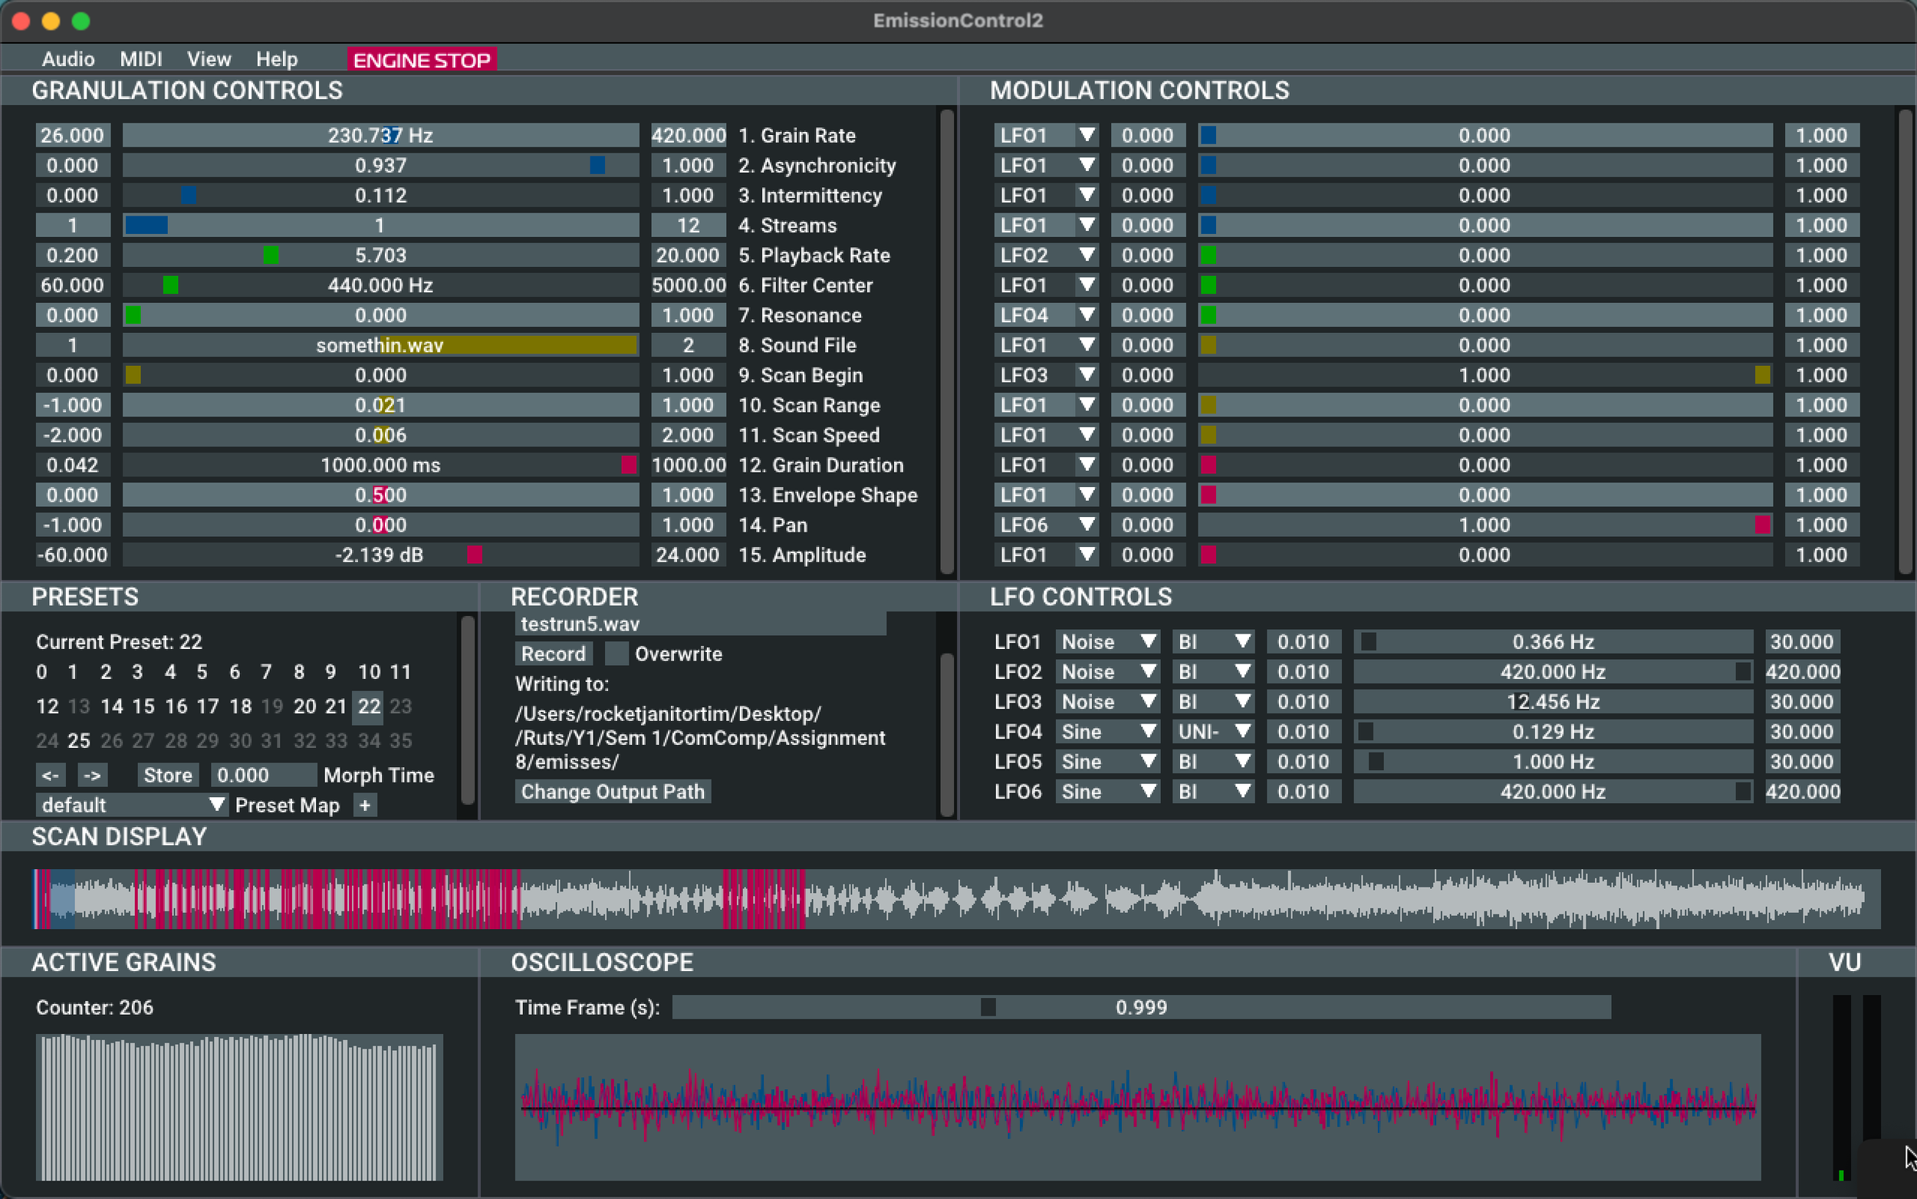Click the green Playback Rate slider handle

(x=271, y=255)
